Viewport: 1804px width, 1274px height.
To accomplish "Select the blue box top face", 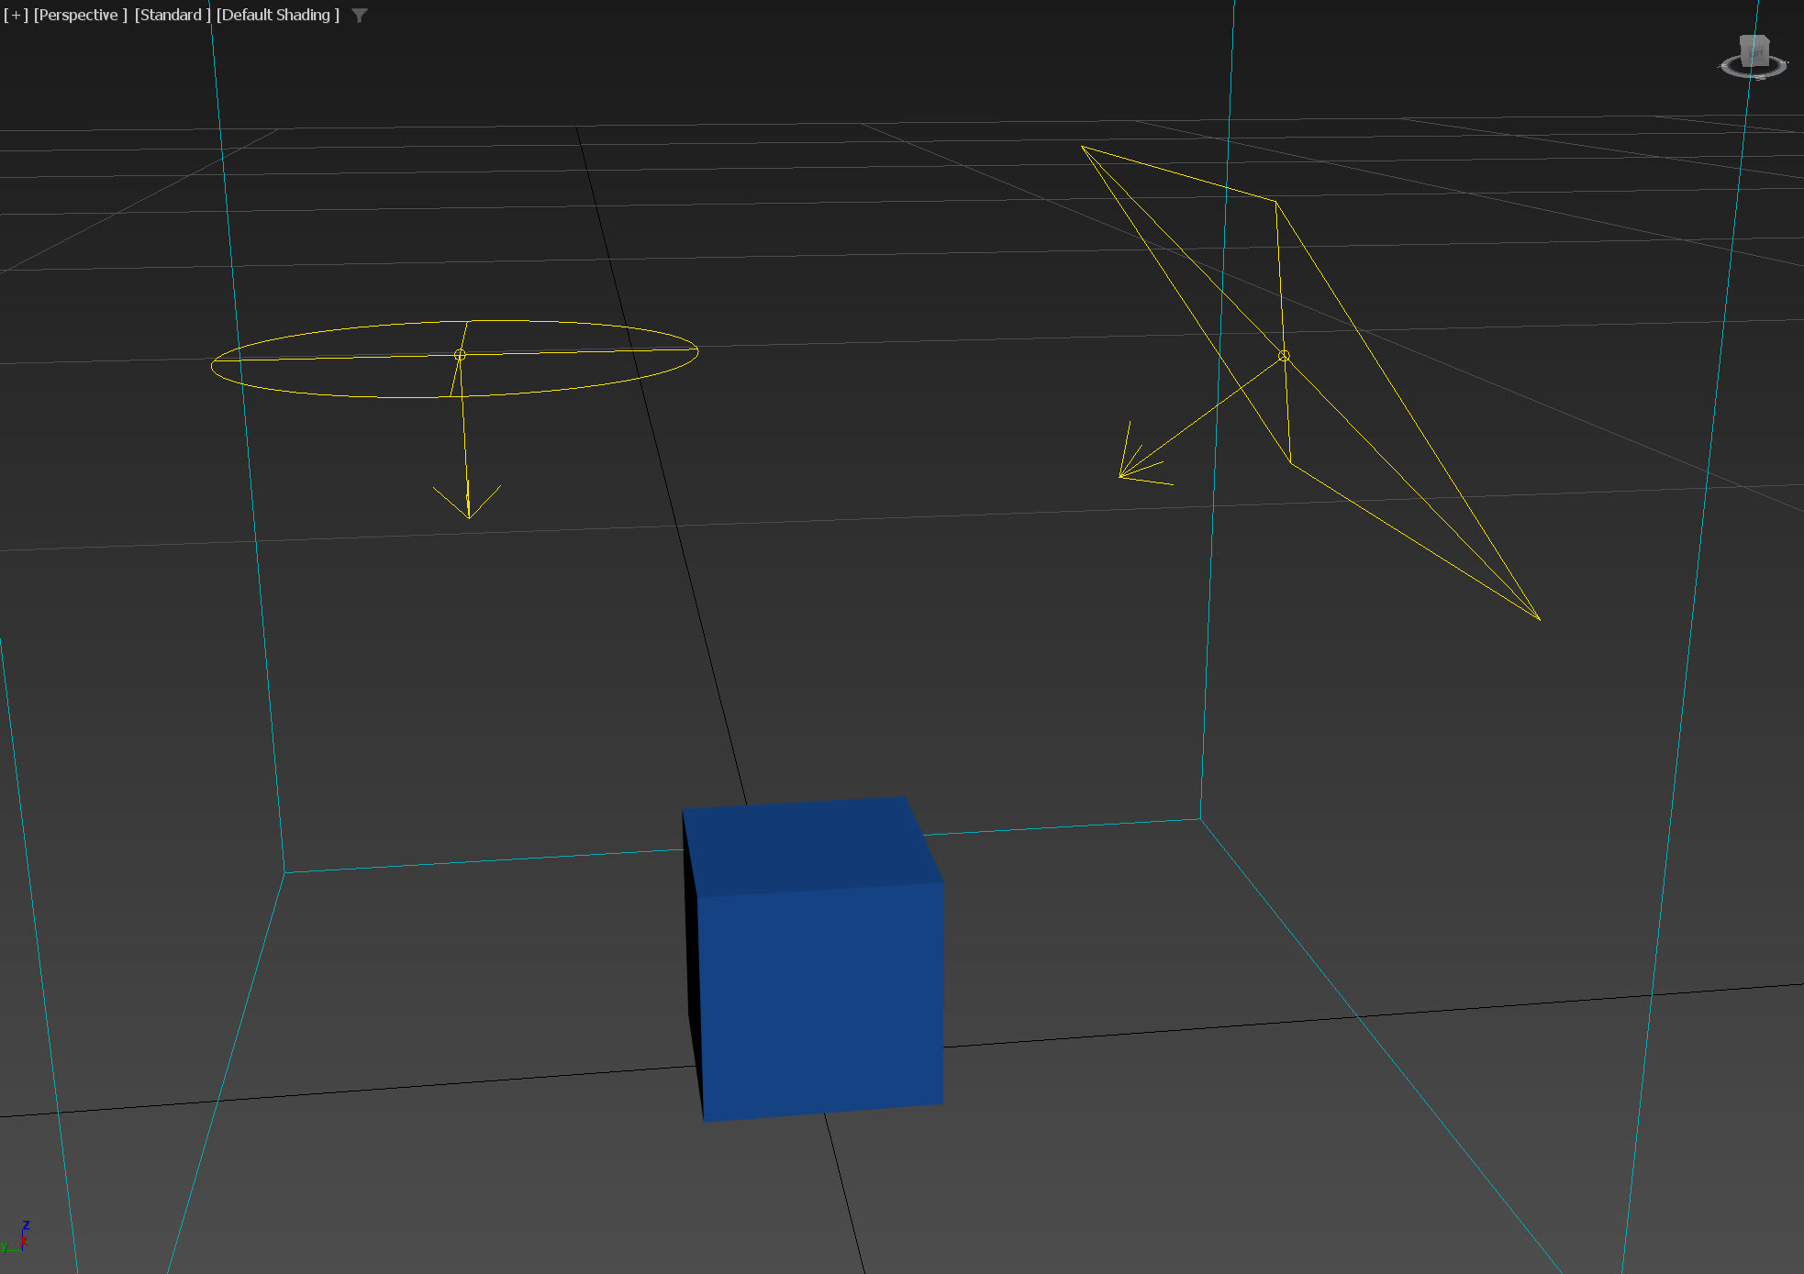I will pyautogui.click(x=807, y=844).
